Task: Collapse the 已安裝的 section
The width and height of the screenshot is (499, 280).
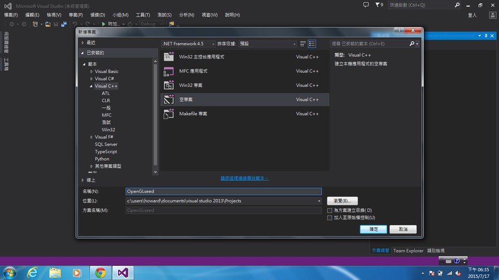Action: 83,53
